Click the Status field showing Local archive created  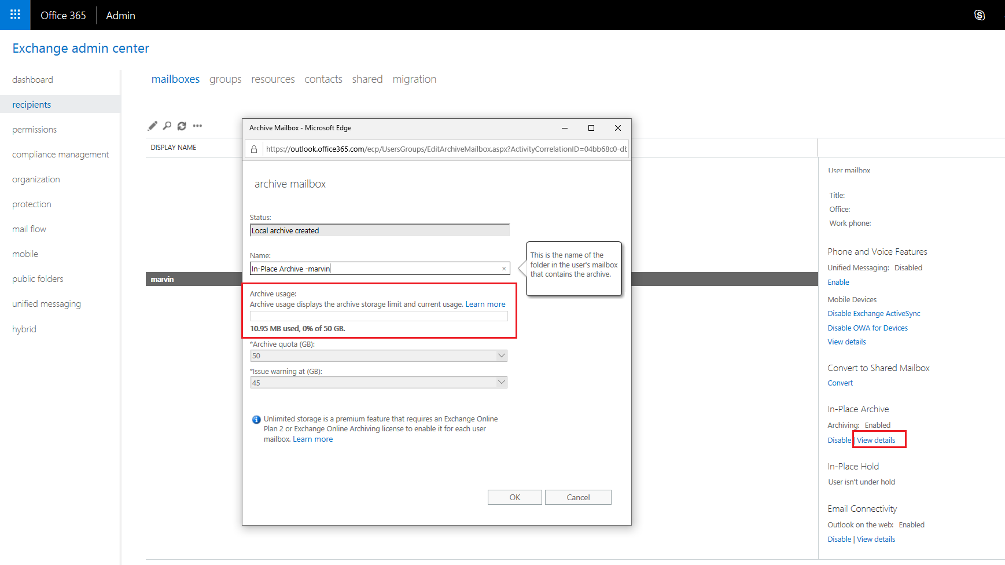pos(380,230)
